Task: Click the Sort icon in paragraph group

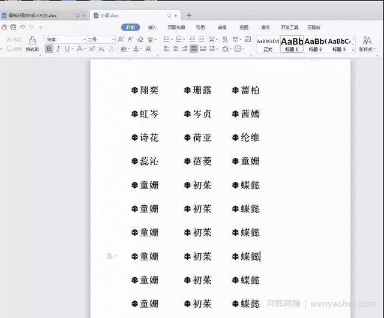Action: (225, 39)
